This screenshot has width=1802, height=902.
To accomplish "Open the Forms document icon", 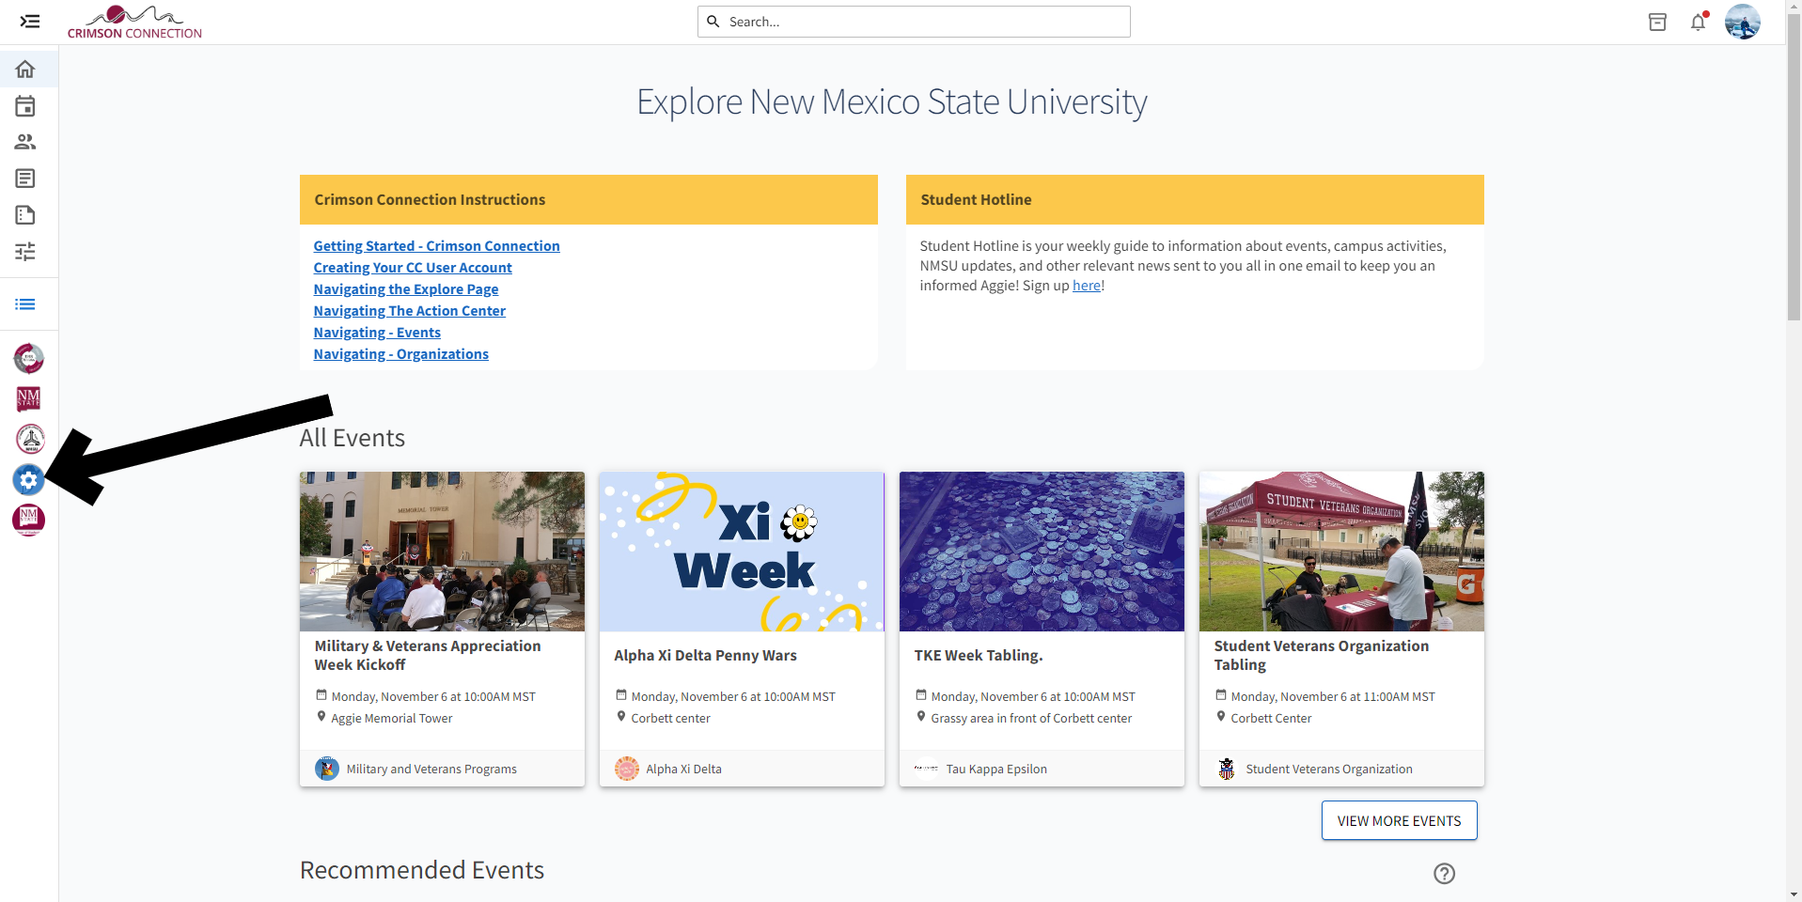I will [x=25, y=215].
